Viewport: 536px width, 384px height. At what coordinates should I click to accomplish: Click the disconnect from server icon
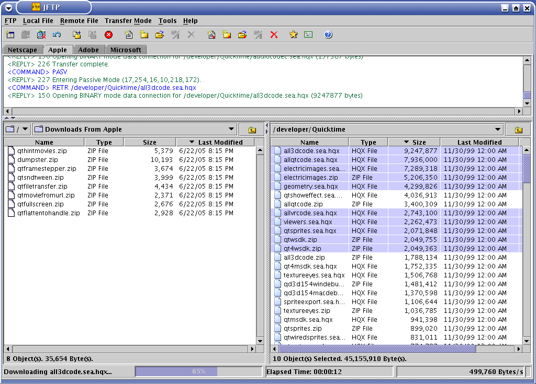(41, 34)
